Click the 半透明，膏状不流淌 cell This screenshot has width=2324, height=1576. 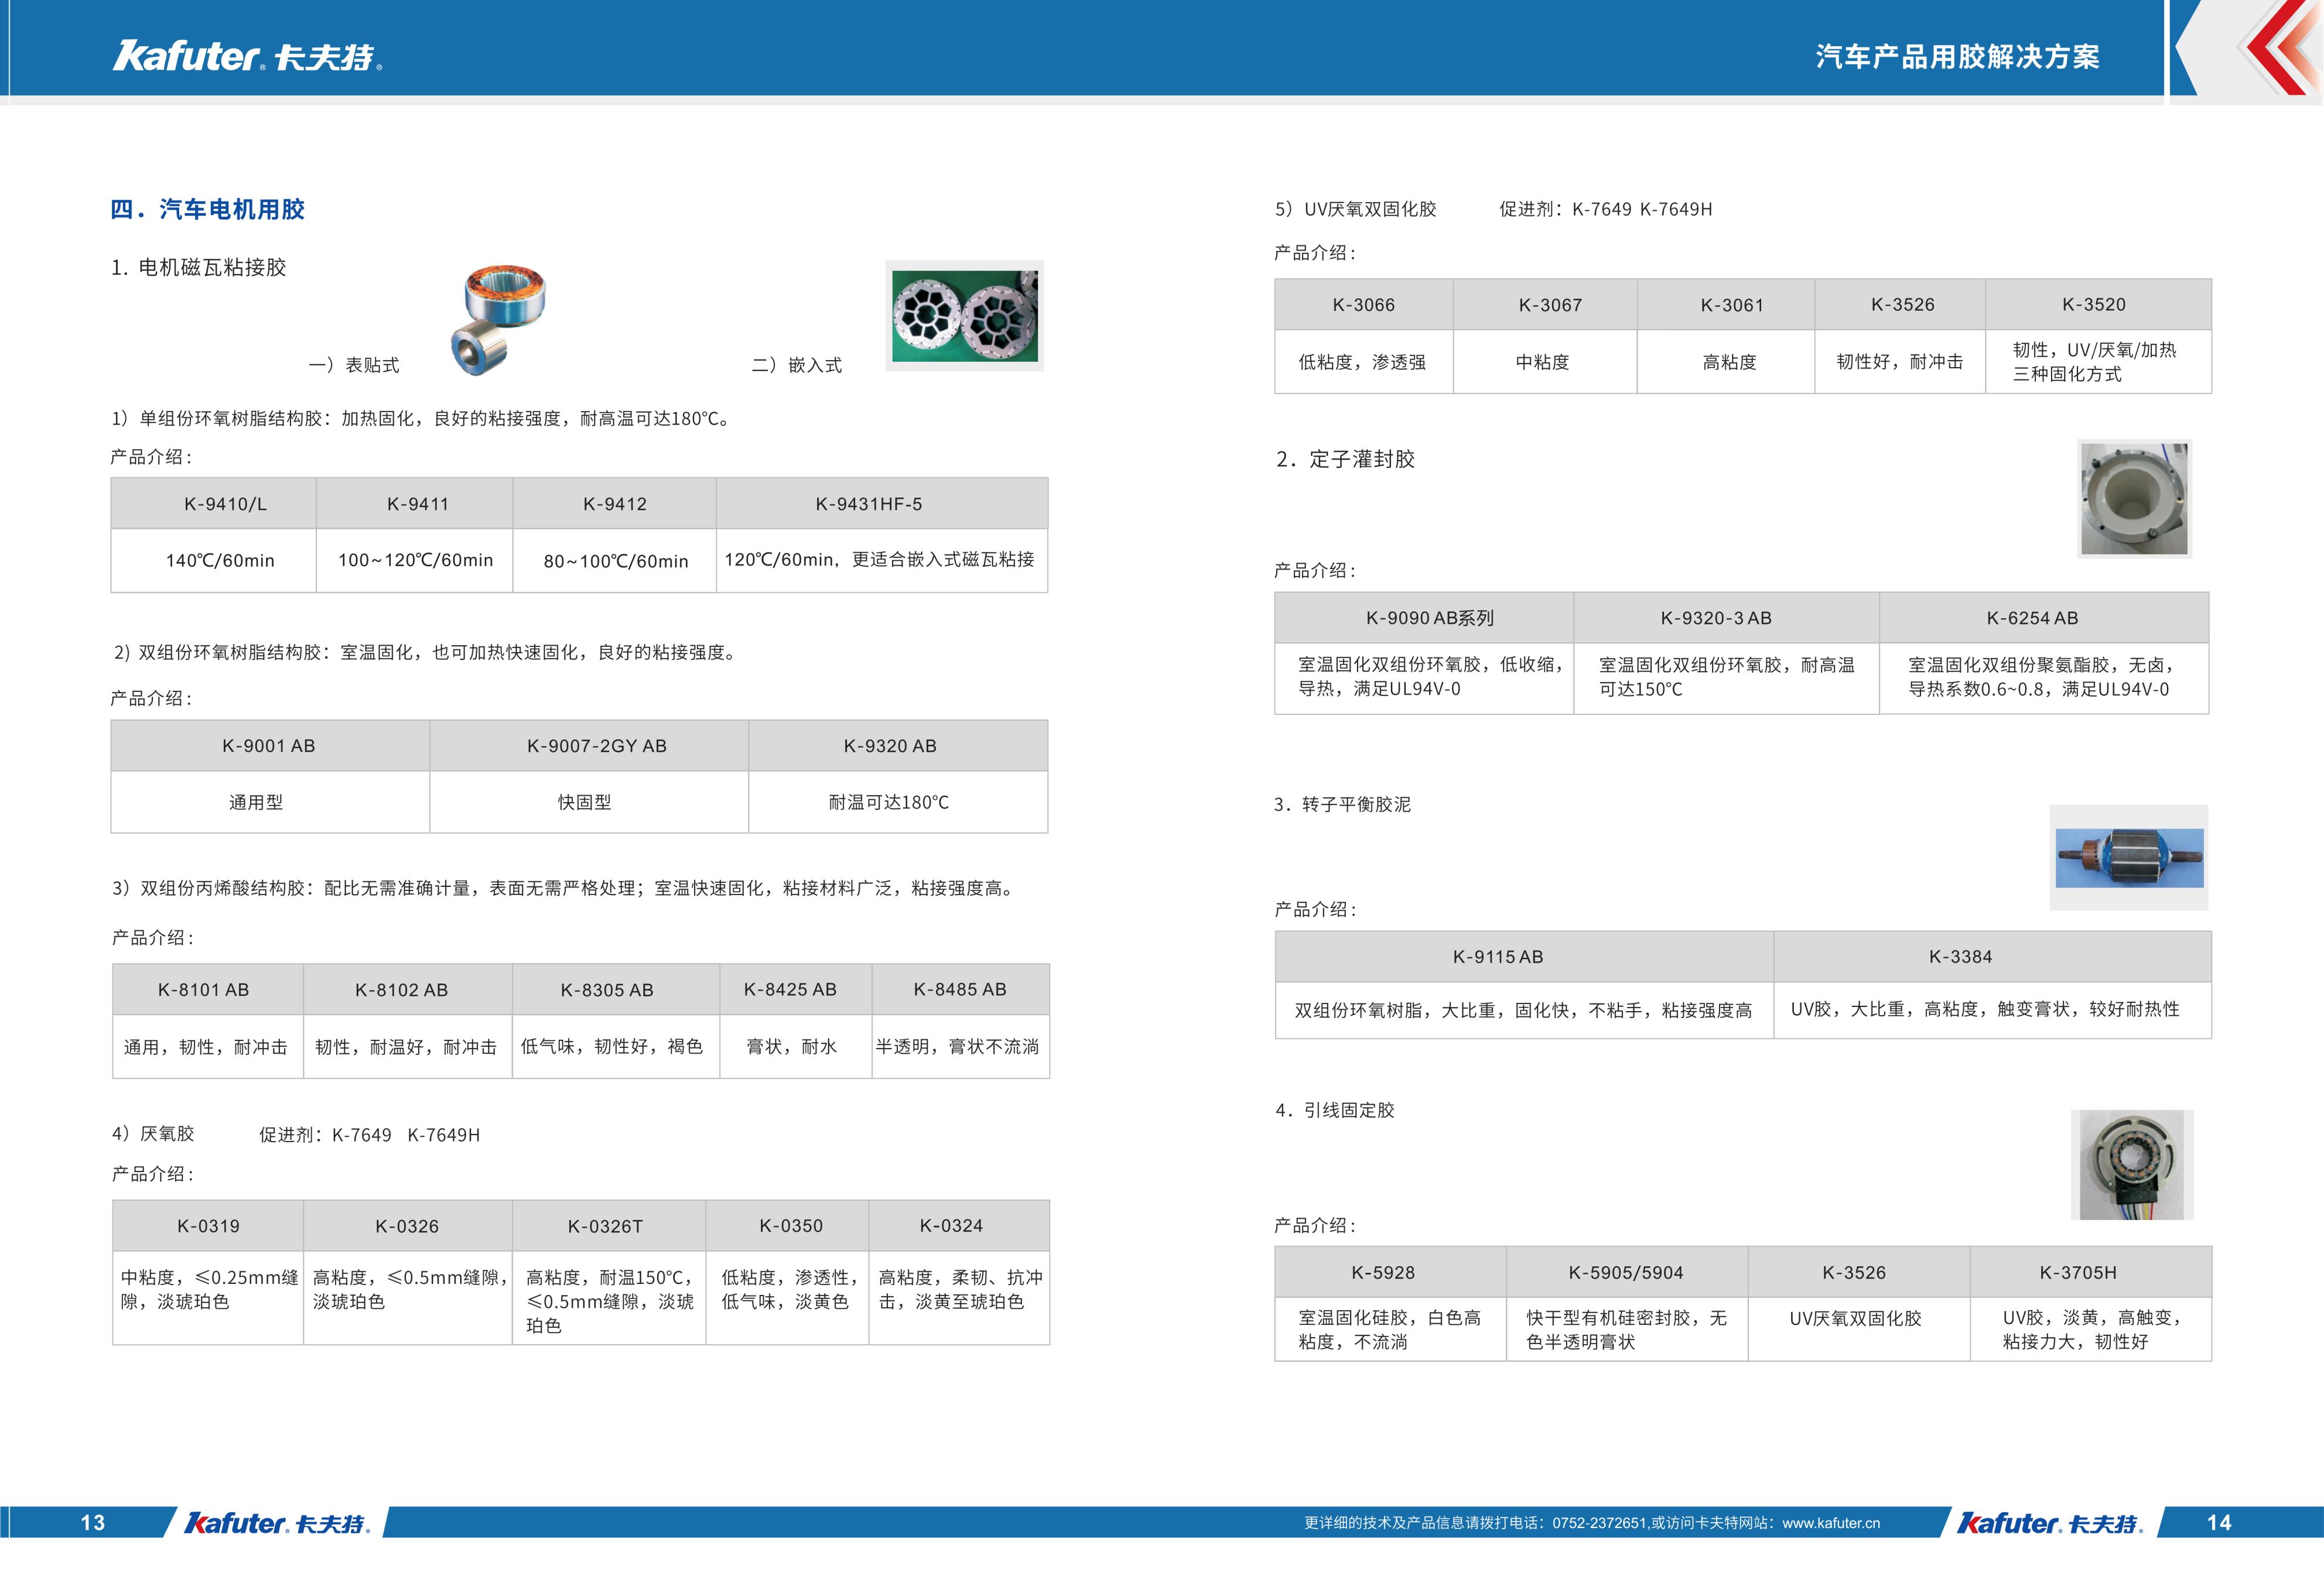click(x=961, y=1046)
